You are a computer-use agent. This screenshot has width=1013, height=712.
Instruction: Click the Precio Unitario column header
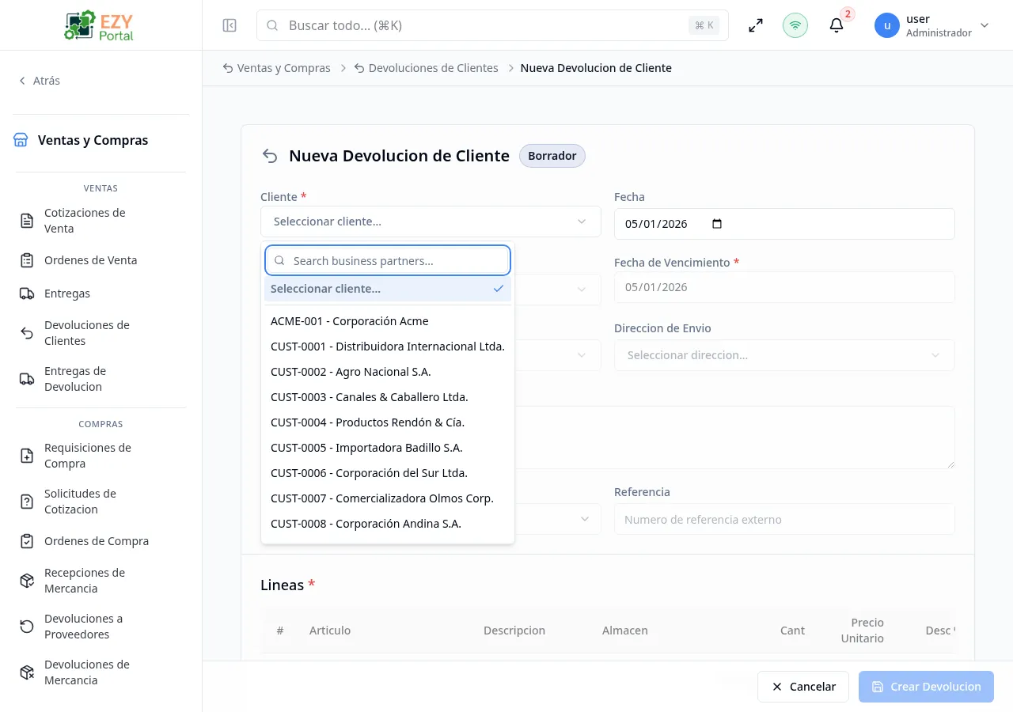click(863, 631)
